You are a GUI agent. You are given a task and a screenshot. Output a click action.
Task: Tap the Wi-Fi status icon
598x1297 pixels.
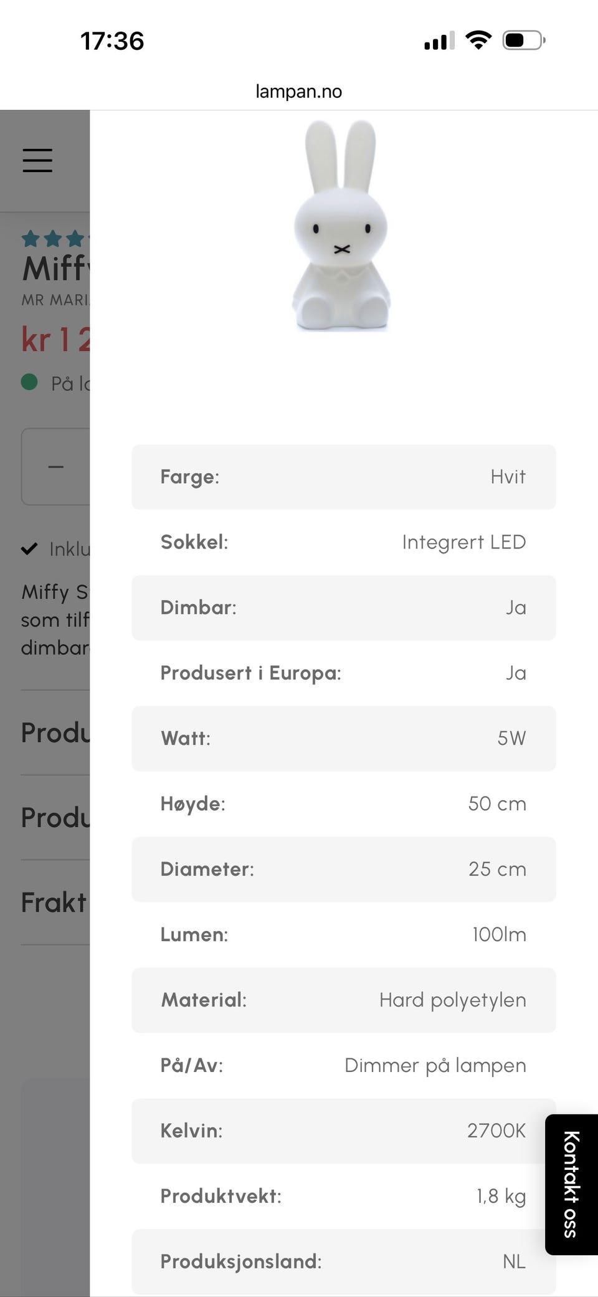click(478, 41)
